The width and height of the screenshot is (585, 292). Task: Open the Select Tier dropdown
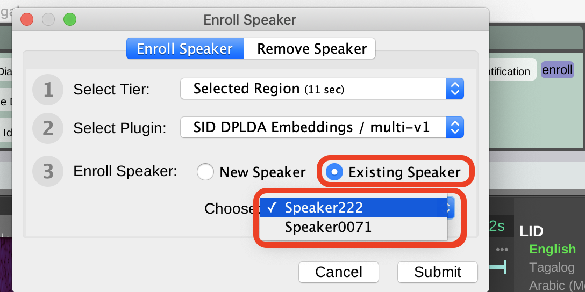322,89
